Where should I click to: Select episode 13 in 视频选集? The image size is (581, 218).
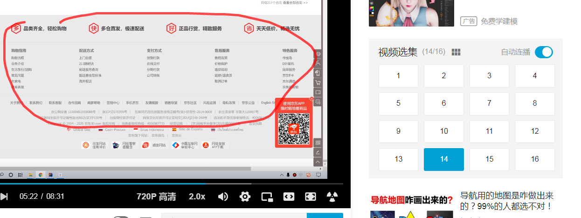[x=398, y=159]
